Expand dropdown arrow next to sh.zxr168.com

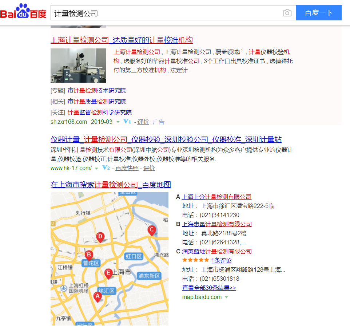[x=118, y=122]
